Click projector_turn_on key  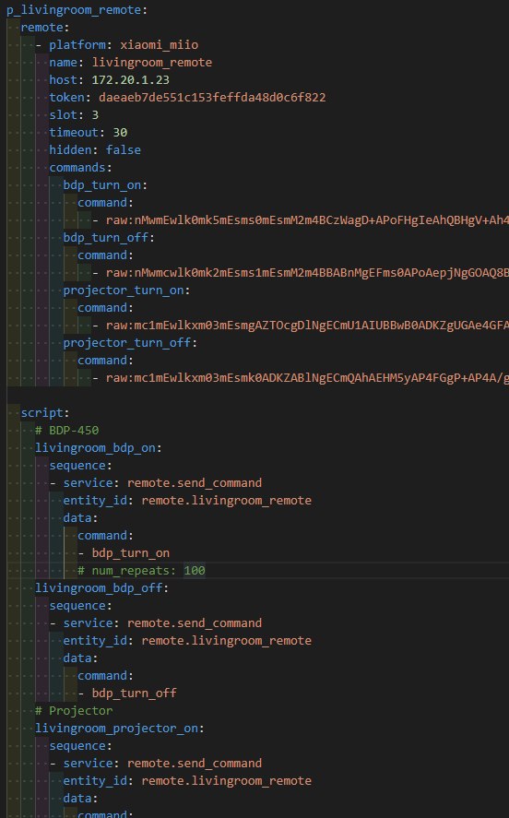(124, 290)
